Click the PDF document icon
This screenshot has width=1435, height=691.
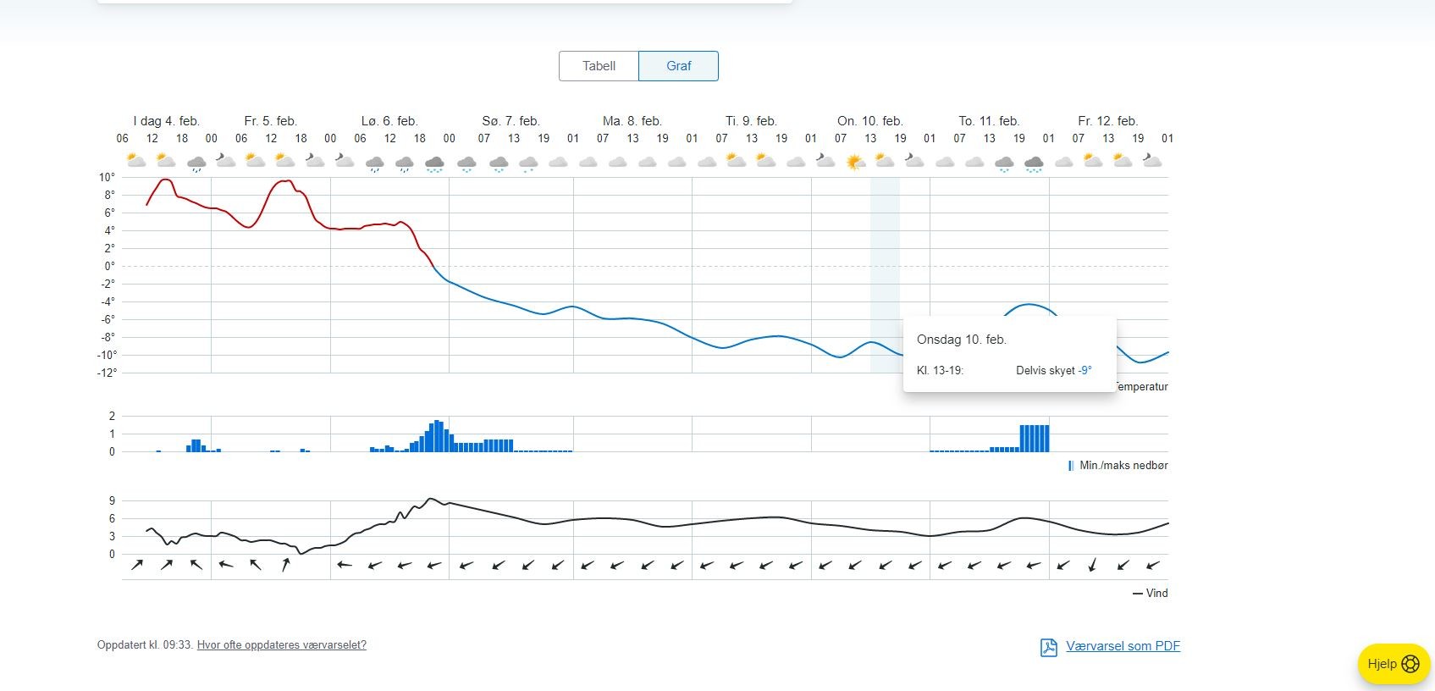[1049, 648]
